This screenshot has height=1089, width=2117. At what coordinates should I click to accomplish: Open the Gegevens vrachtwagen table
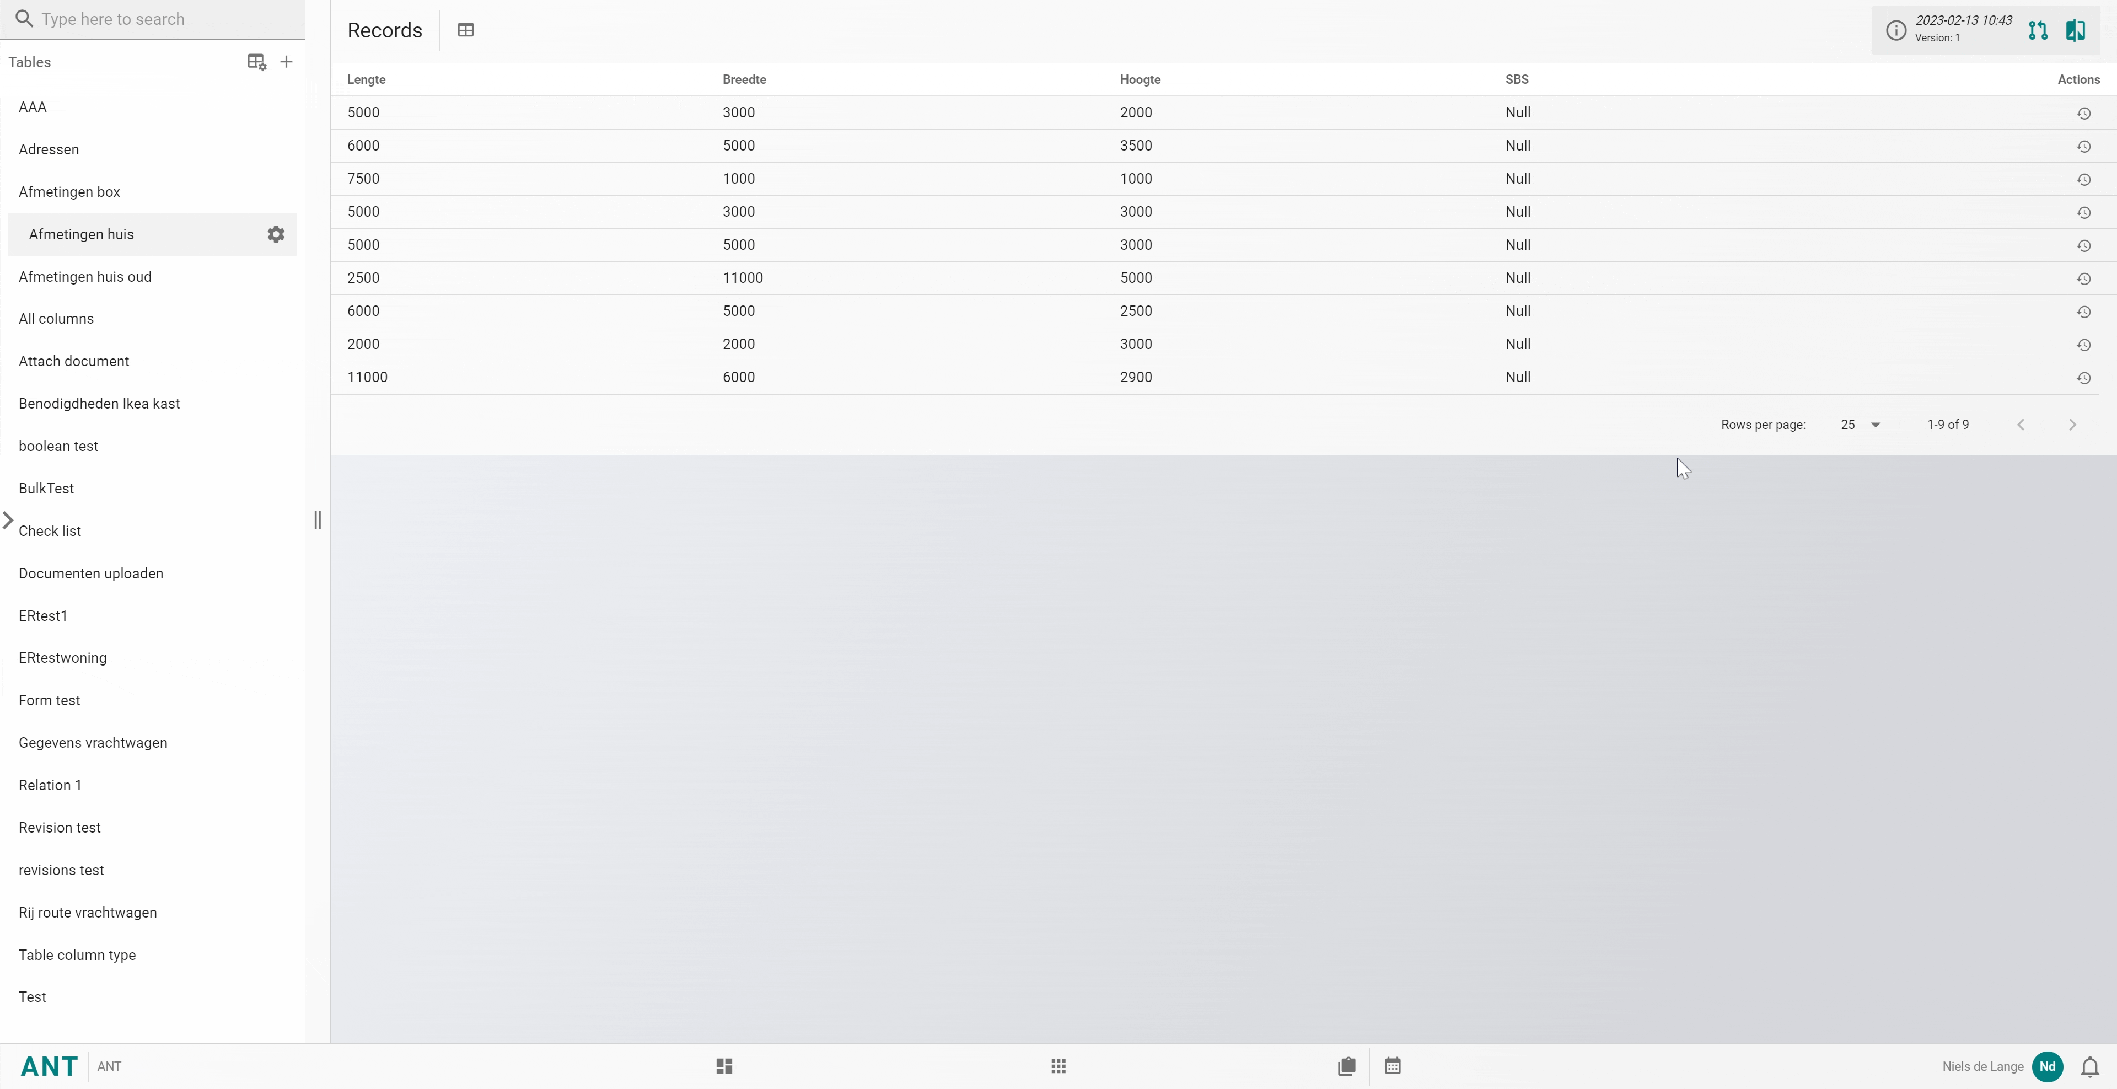tap(93, 742)
